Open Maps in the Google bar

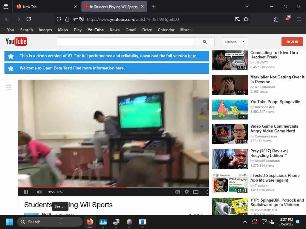[63, 30]
